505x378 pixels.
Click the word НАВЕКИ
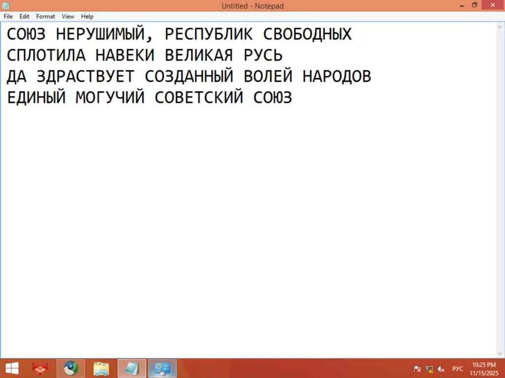pos(125,55)
